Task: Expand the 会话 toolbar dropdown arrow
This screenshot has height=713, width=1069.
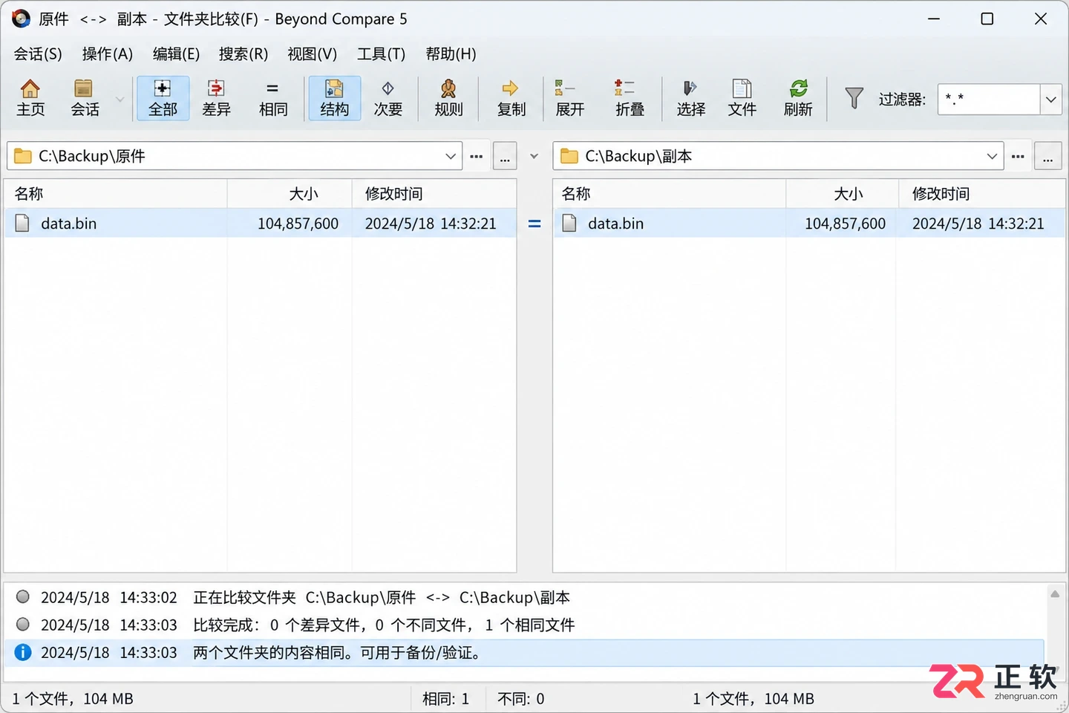Action: 120,99
